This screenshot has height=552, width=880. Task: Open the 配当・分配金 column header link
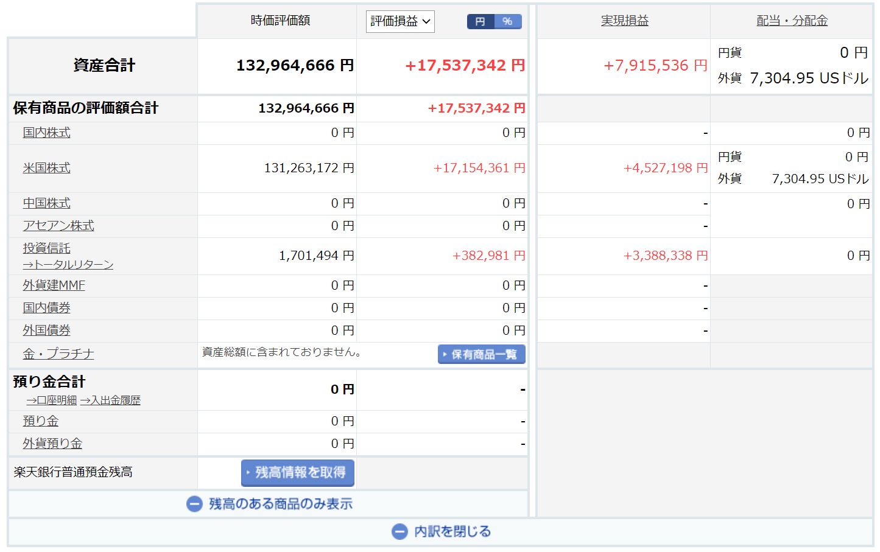792,21
